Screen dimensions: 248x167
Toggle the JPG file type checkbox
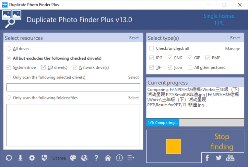(x=152, y=58)
